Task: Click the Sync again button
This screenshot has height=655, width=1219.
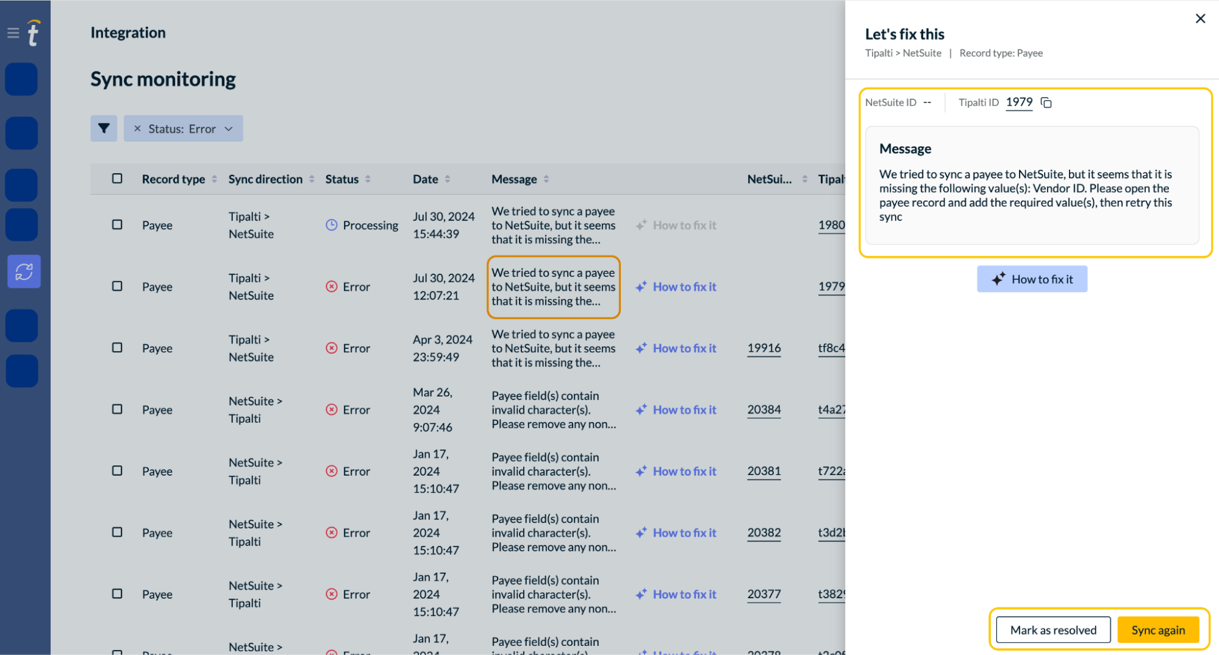Action: pyautogui.click(x=1157, y=629)
